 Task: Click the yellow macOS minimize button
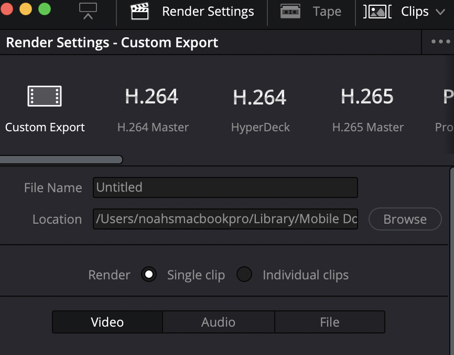tap(26, 9)
